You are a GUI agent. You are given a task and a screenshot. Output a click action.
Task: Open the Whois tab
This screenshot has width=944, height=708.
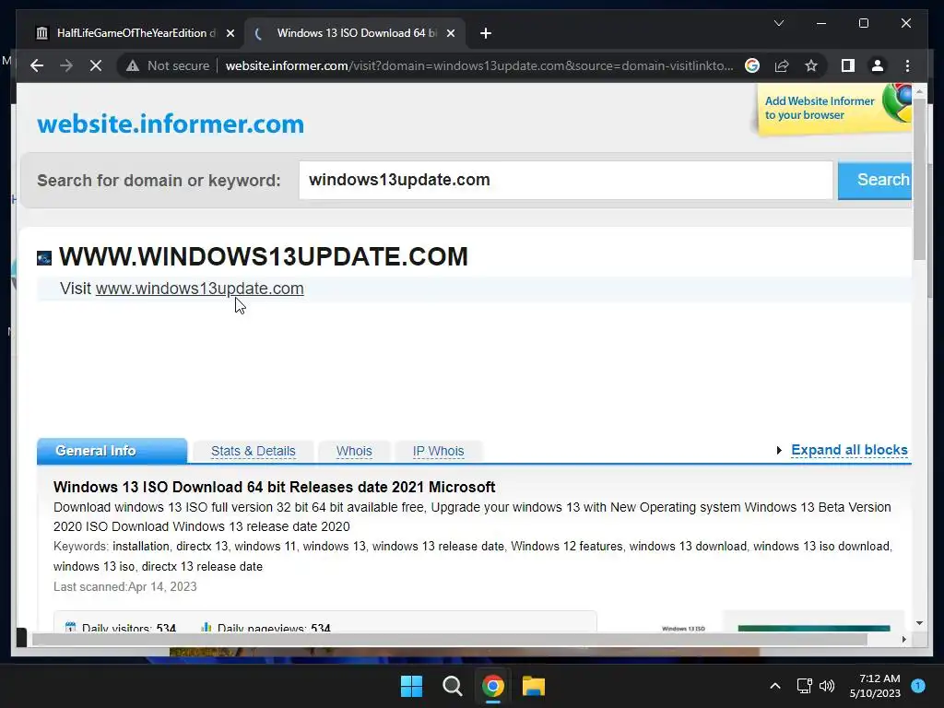click(x=354, y=451)
